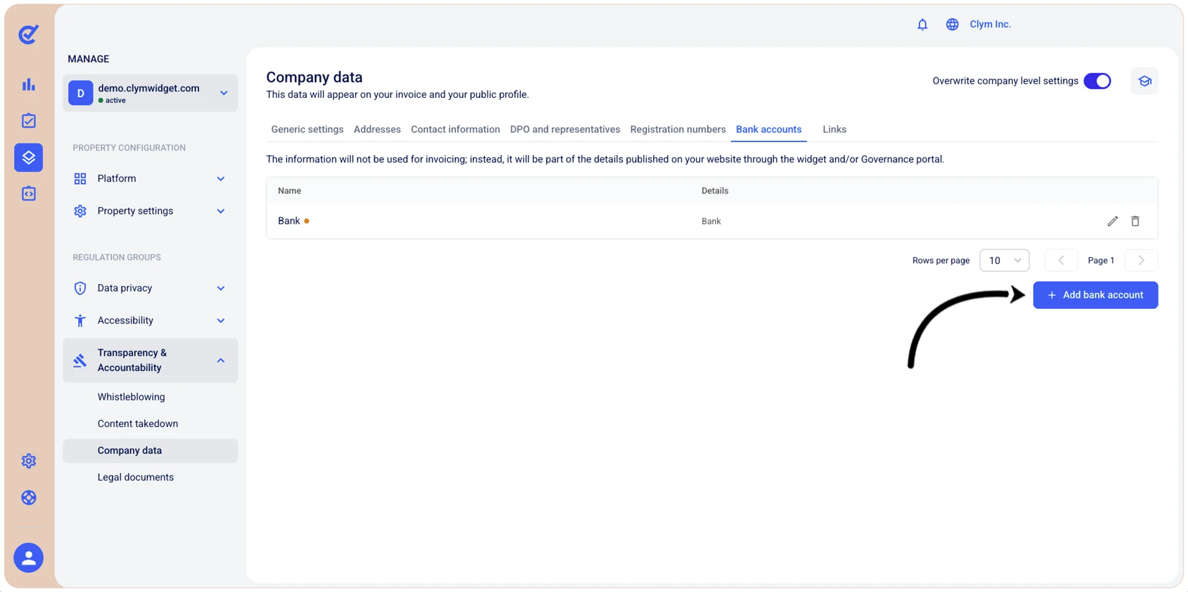Switch to the Registration numbers tab

[677, 130]
